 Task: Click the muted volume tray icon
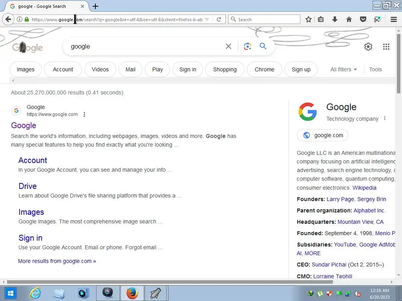[357, 294]
